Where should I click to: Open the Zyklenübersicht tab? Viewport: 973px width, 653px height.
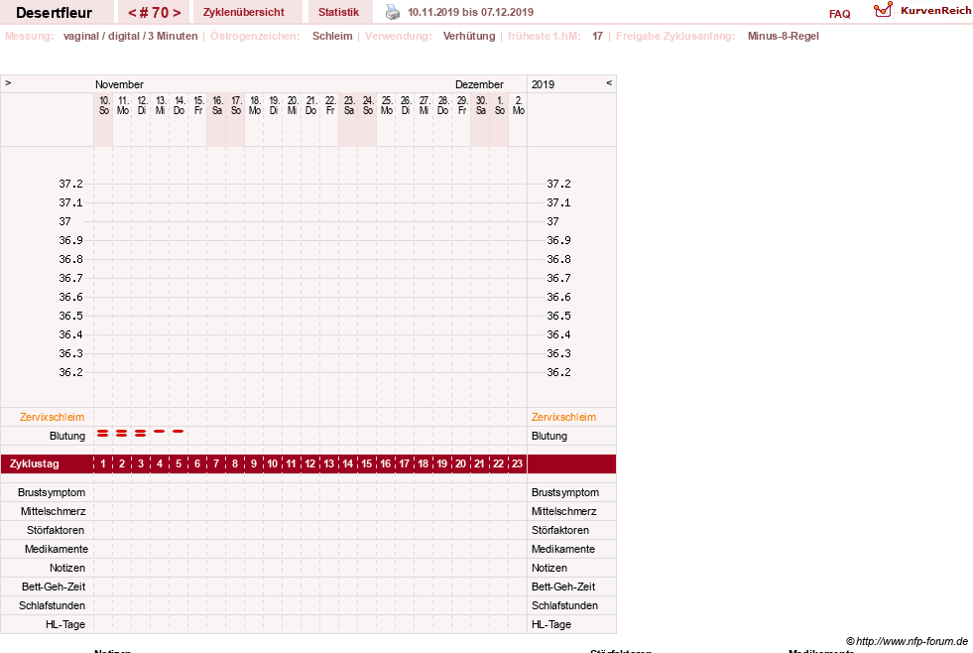(243, 12)
